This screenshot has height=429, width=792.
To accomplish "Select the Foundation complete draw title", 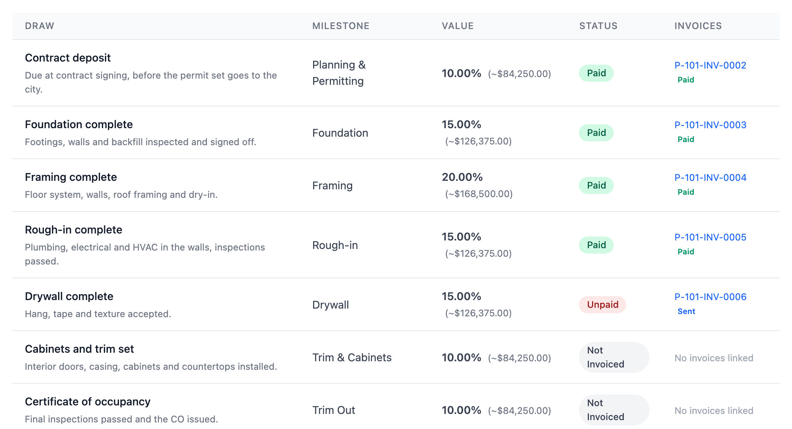I will [79, 124].
